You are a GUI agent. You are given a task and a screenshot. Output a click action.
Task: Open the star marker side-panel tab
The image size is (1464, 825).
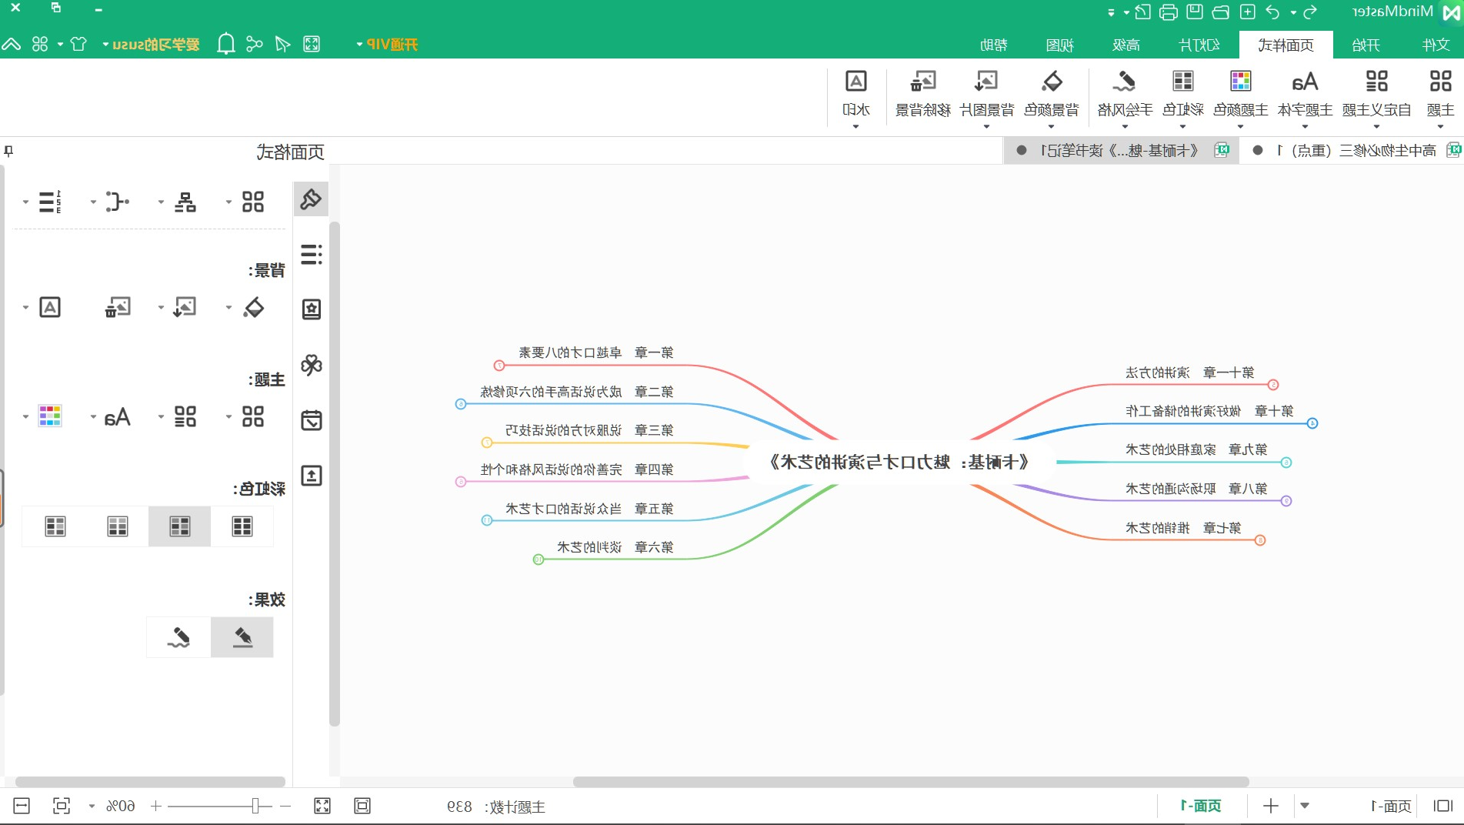[x=311, y=309]
